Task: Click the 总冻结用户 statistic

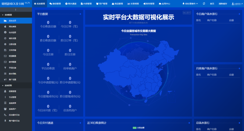Action: click(x=70, y=108)
